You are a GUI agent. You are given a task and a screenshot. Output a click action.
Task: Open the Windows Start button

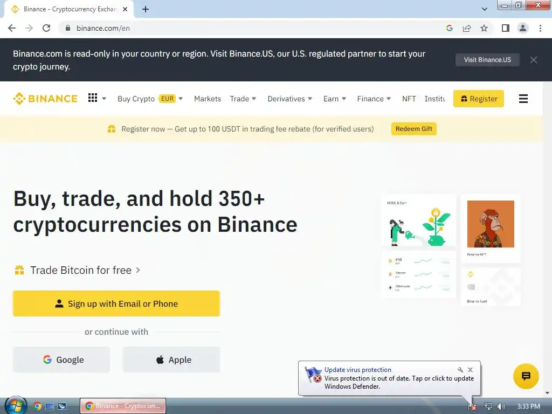click(x=15, y=405)
